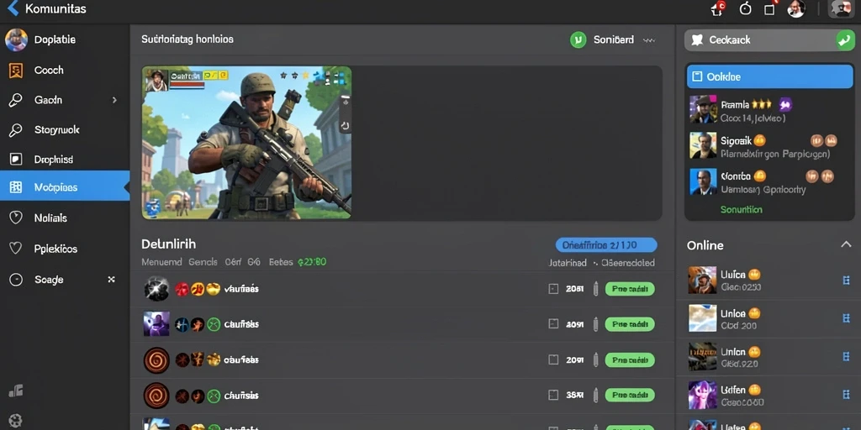
Task: Click the green button on the first row
Action: tap(630, 289)
